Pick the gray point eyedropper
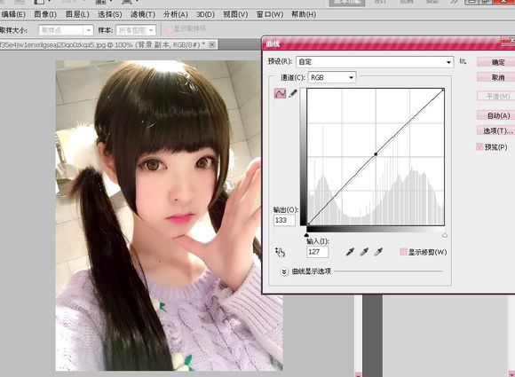 [x=364, y=252]
